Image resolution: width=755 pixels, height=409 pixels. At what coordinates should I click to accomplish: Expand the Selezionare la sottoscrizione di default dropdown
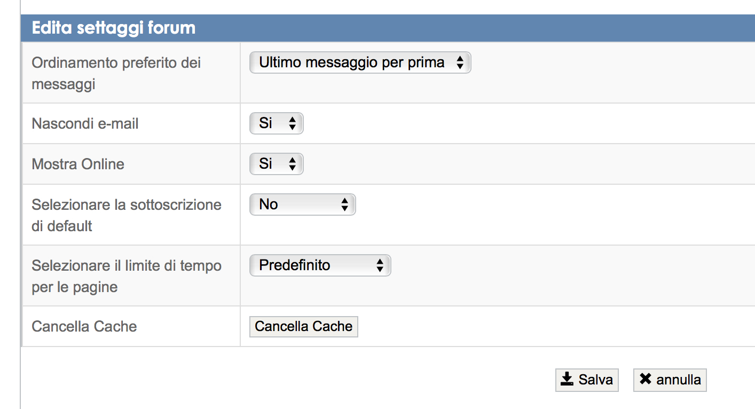(302, 204)
